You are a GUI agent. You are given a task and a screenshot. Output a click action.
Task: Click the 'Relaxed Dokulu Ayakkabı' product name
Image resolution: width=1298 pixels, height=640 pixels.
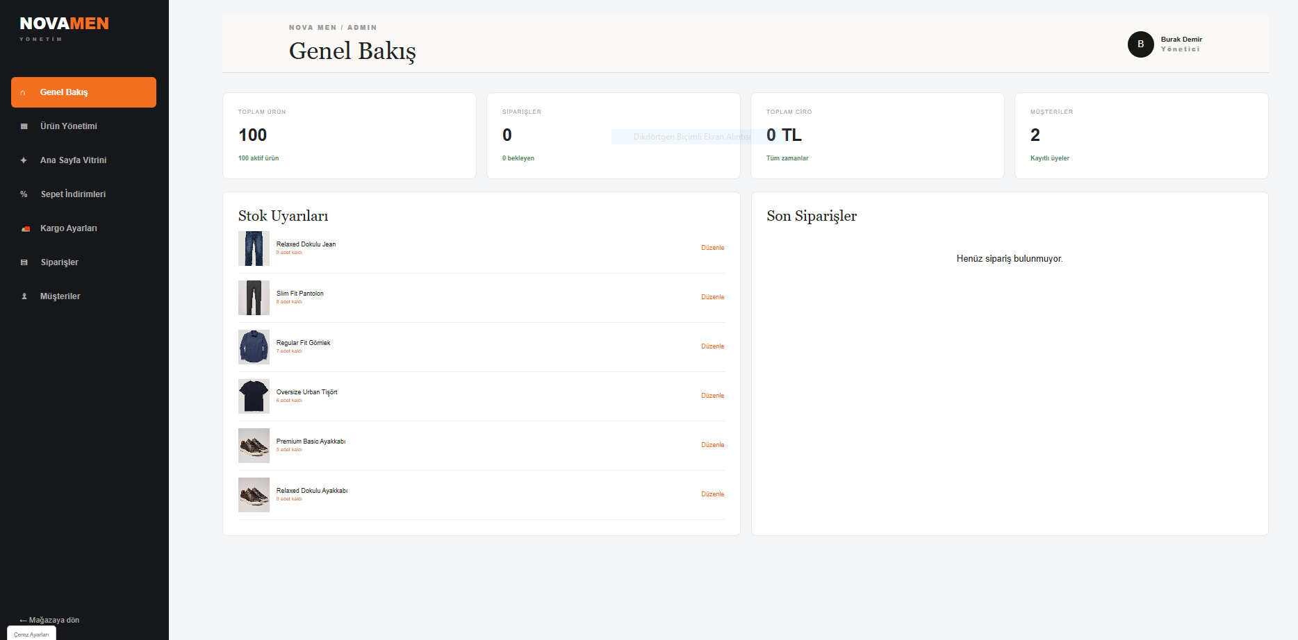tap(312, 491)
